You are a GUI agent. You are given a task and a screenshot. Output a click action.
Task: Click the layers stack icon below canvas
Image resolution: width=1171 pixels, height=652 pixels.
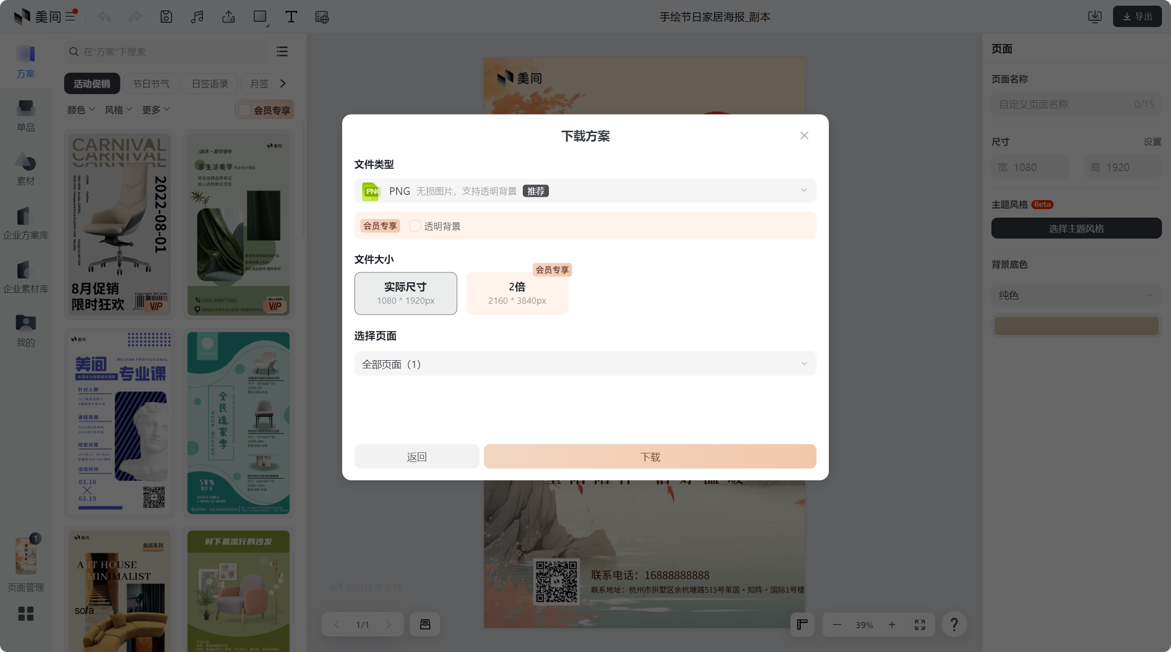(425, 624)
